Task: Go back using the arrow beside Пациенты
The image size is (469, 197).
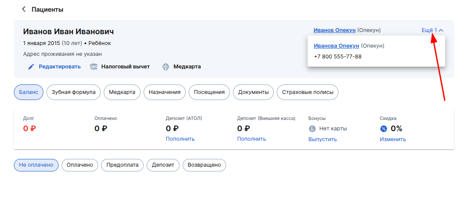Action: [24, 10]
